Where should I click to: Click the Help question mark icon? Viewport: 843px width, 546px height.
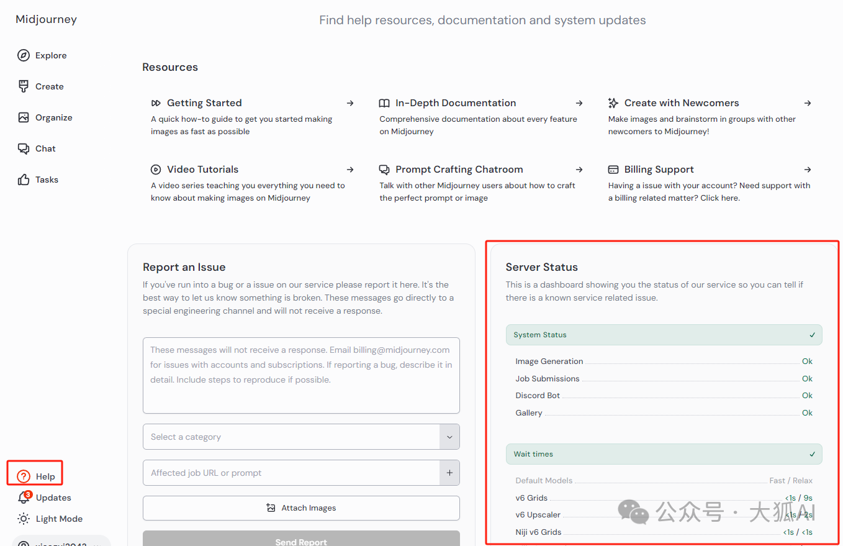pos(24,476)
